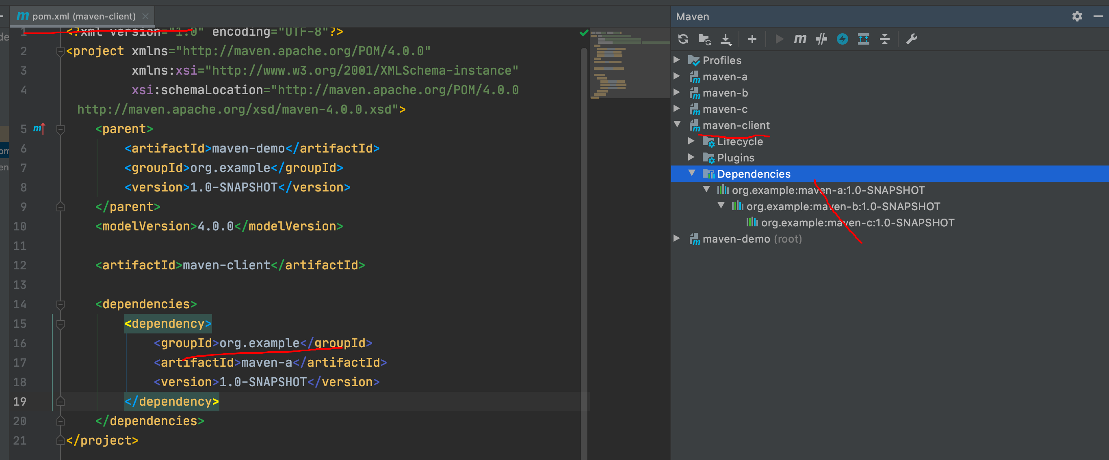Close the pom.xml editor tab
This screenshot has width=1109, height=460.
pyautogui.click(x=145, y=16)
